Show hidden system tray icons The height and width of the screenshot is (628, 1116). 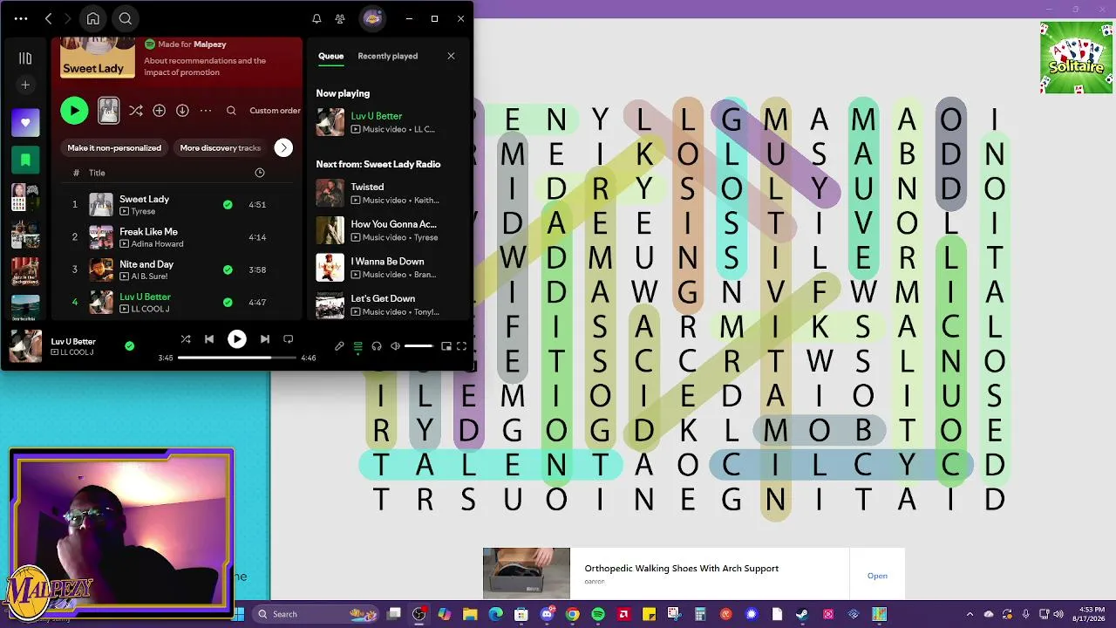(x=970, y=614)
